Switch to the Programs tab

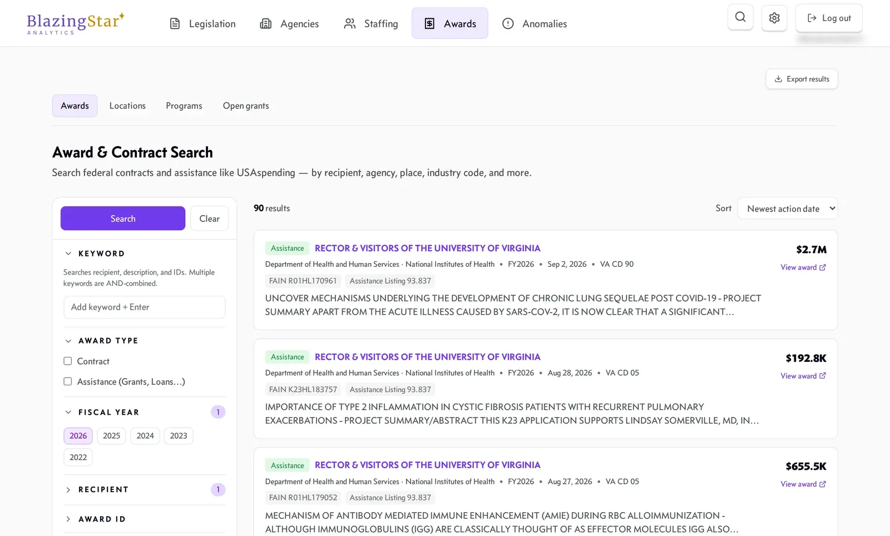click(184, 106)
